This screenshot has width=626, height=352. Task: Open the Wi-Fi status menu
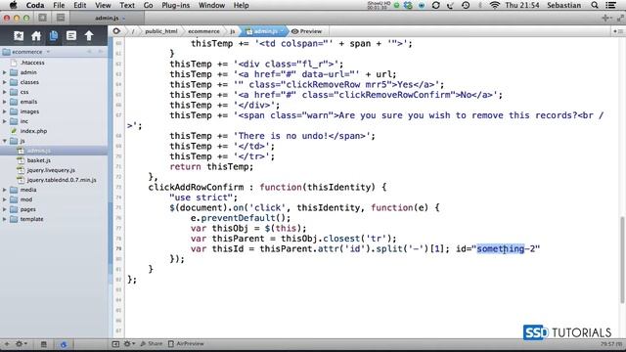494,5
